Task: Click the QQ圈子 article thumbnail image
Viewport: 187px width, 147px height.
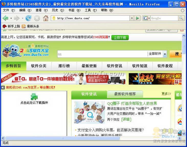Action: tap(90, 112)
